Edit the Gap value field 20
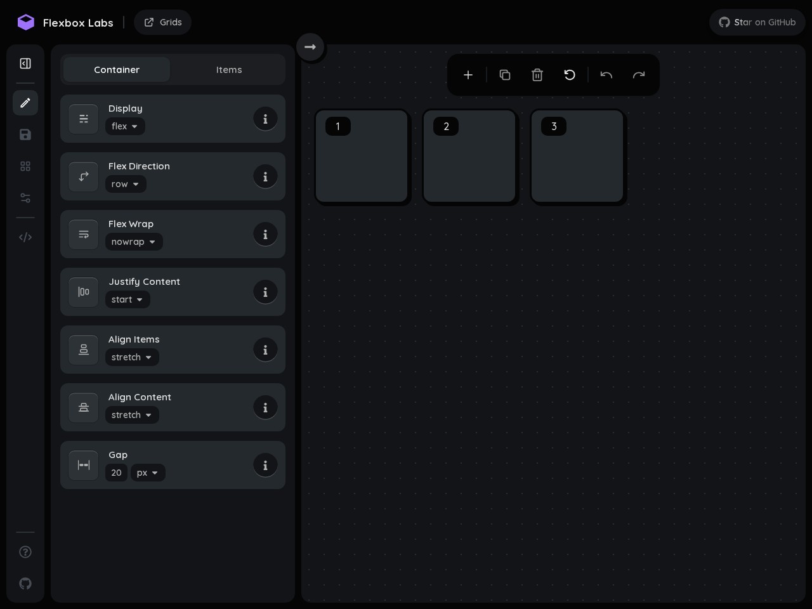Screen dimensions: 812x609 coord(116,473)
